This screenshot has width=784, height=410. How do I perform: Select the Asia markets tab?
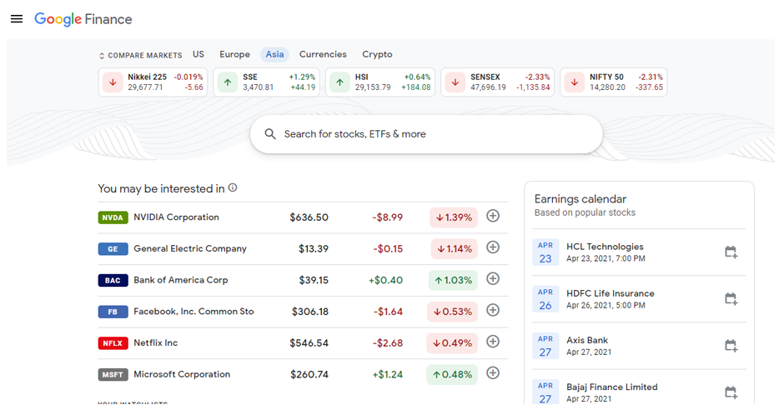click(x=274, y=54)
